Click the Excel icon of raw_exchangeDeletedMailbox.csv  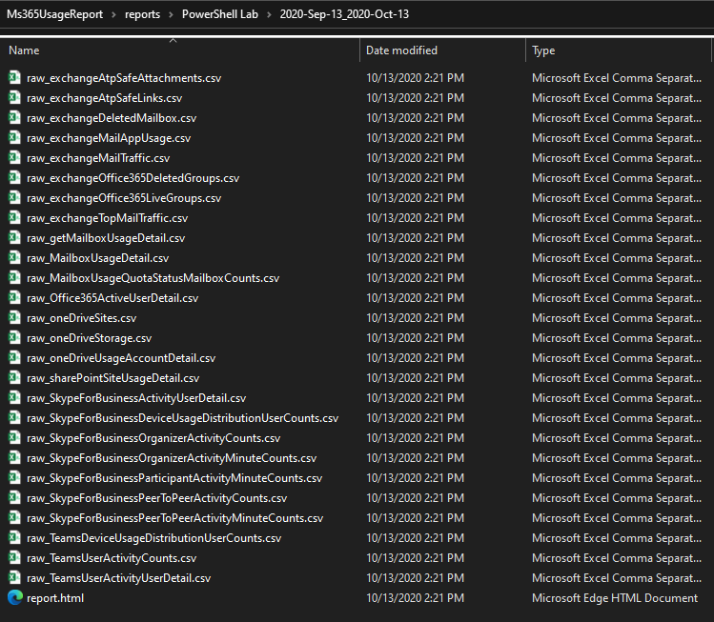(x=14, y=117)
